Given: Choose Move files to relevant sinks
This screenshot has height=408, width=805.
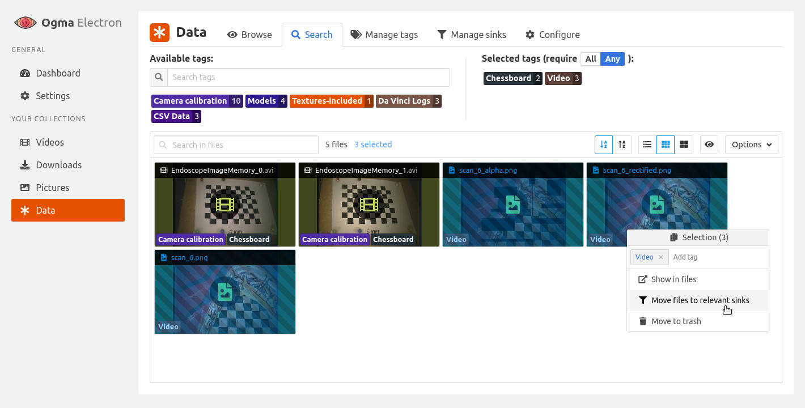Looking at the screenshot, I should tap(698, 300).
